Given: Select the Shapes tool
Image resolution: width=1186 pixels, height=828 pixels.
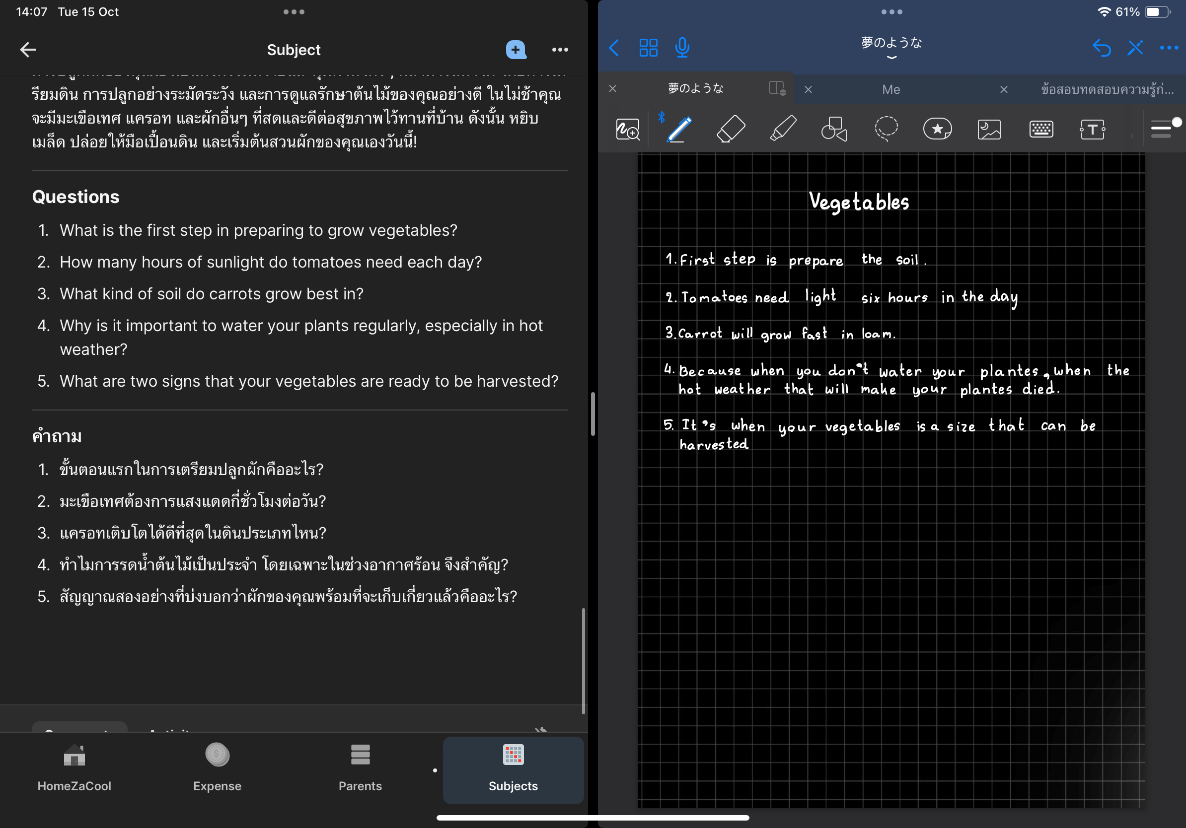Looking at the screenshot, I should point(834,129).
